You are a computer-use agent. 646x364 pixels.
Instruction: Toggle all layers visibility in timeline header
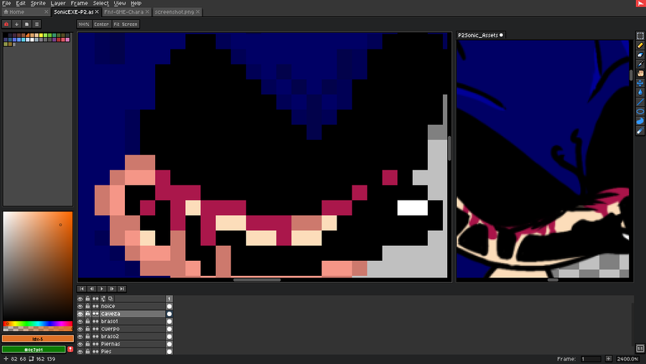[80, 299]
